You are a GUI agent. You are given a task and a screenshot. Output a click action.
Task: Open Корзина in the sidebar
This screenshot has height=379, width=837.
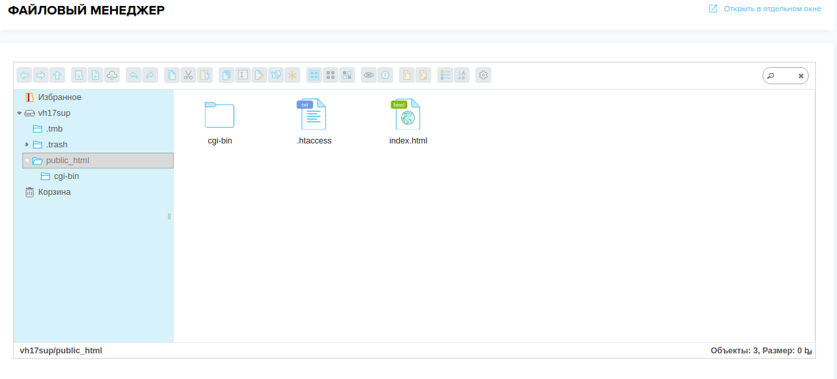[x=54, y=192]
